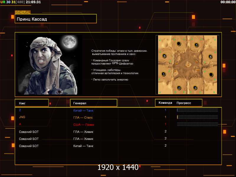Click the red США — Лазер general entry
The width and height of the screenshot is (236, 177).
pyautogui.click(x=83, y=124)
